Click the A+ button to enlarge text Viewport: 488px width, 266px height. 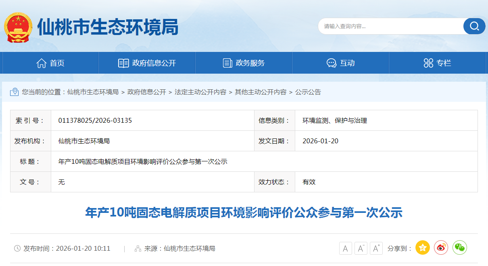(x=376, y=248)
